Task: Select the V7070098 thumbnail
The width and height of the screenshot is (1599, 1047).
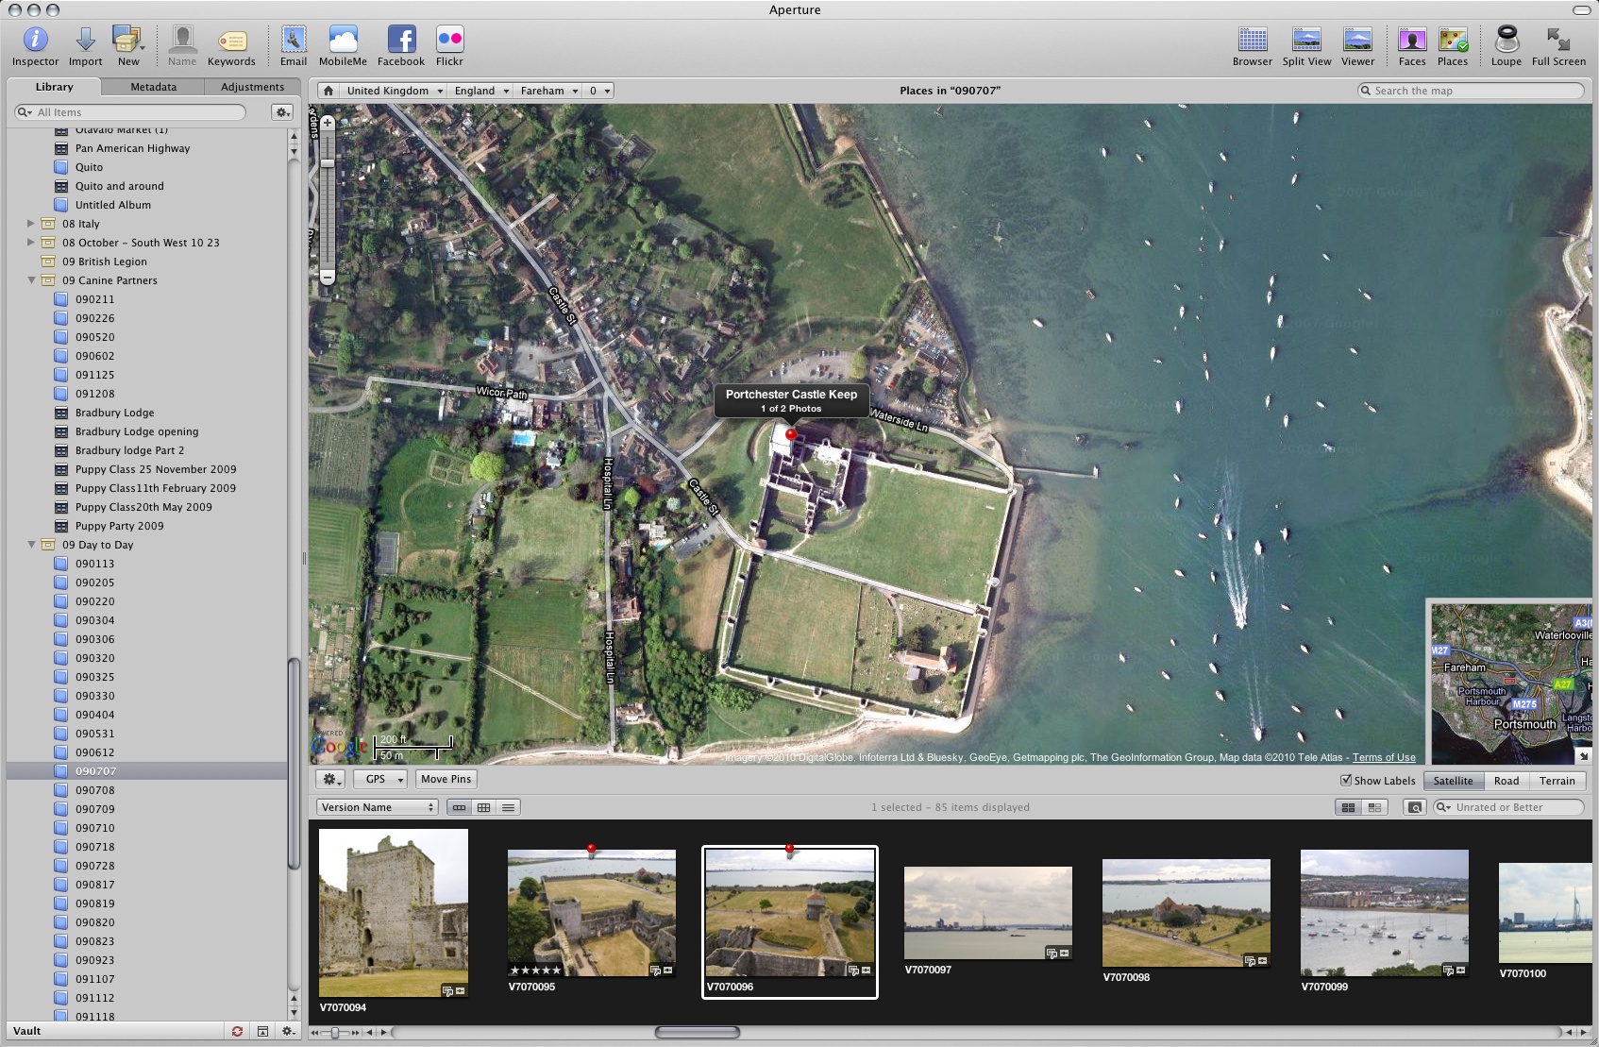Action: [1186, 912]
